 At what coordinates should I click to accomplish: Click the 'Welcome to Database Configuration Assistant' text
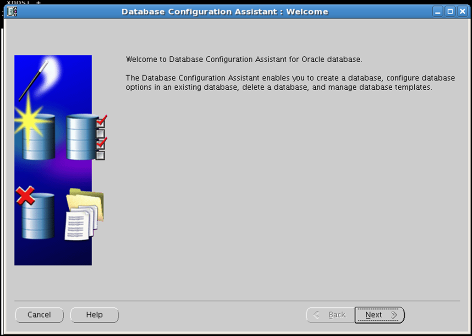[244, 59]
